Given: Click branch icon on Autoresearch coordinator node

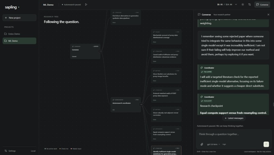Looking at the screenshot, I should point(114,100).
